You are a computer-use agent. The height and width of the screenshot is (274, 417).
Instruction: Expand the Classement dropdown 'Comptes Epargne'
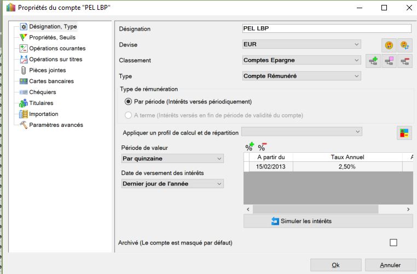[x=301, y=60]
